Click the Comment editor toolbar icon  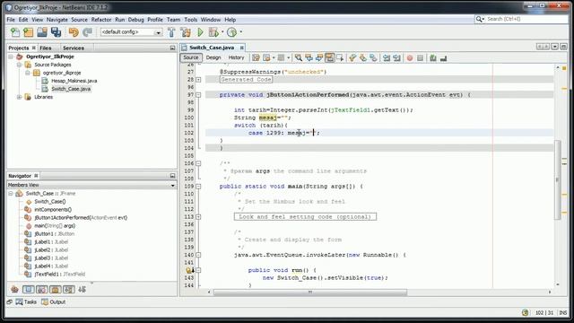click(433, 57)
